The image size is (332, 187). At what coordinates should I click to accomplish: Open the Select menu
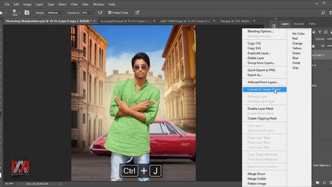(62, 4)
